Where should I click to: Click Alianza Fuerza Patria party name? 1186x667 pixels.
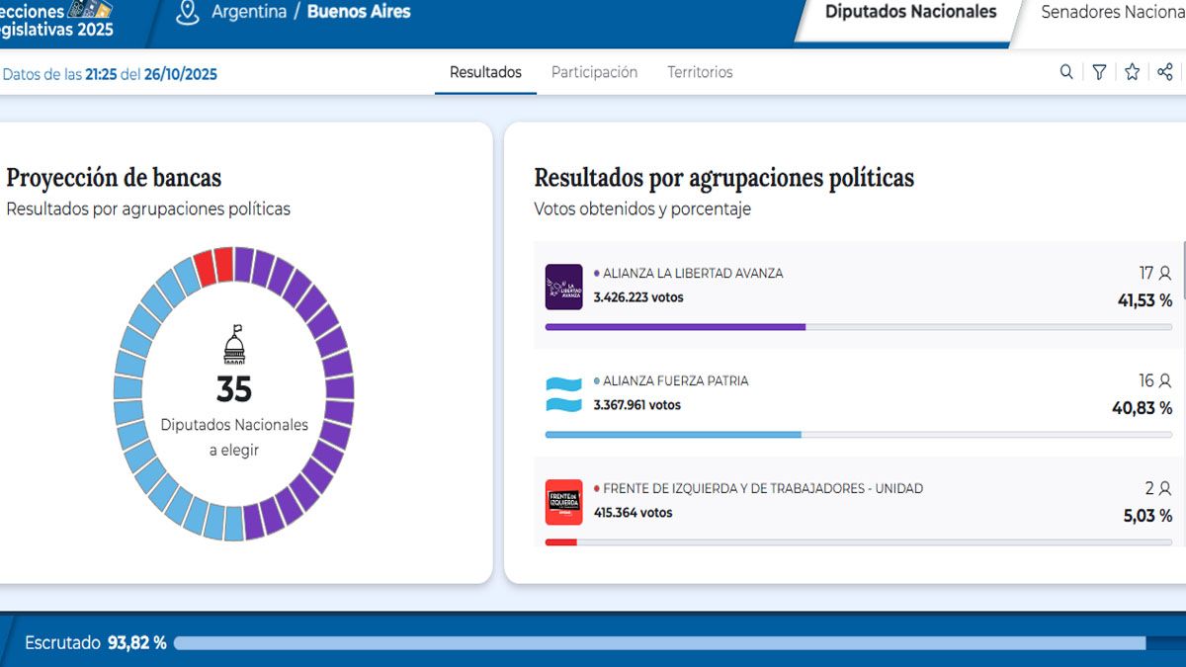point(675,380)
